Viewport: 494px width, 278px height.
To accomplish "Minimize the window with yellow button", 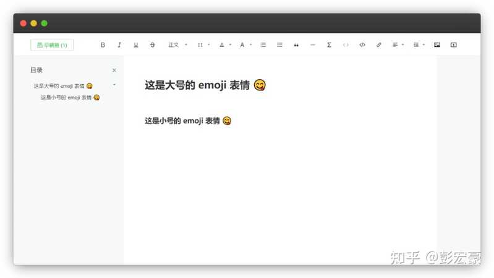I will 34,23.
